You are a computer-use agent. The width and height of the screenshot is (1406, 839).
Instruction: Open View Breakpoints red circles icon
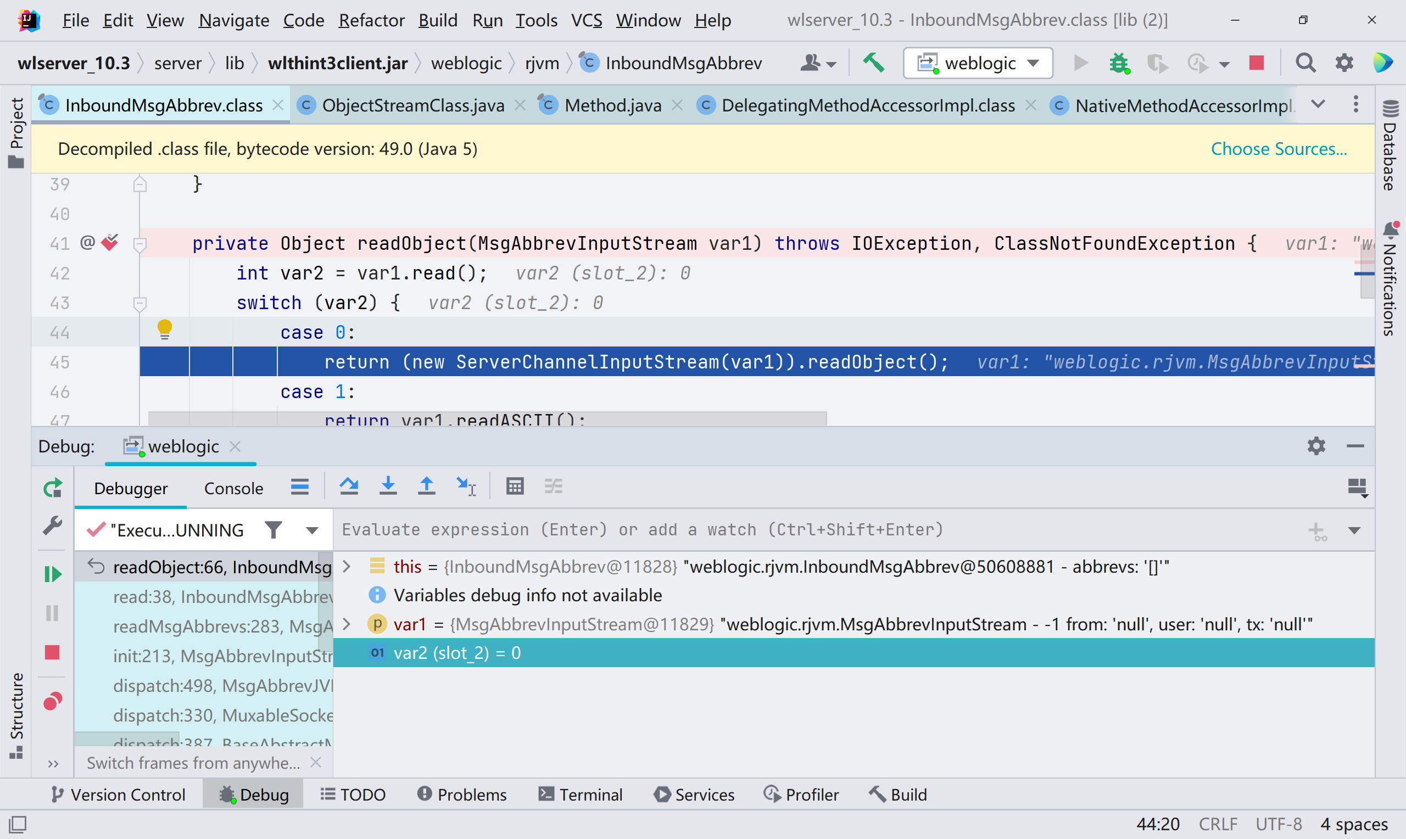coord(53,702)
